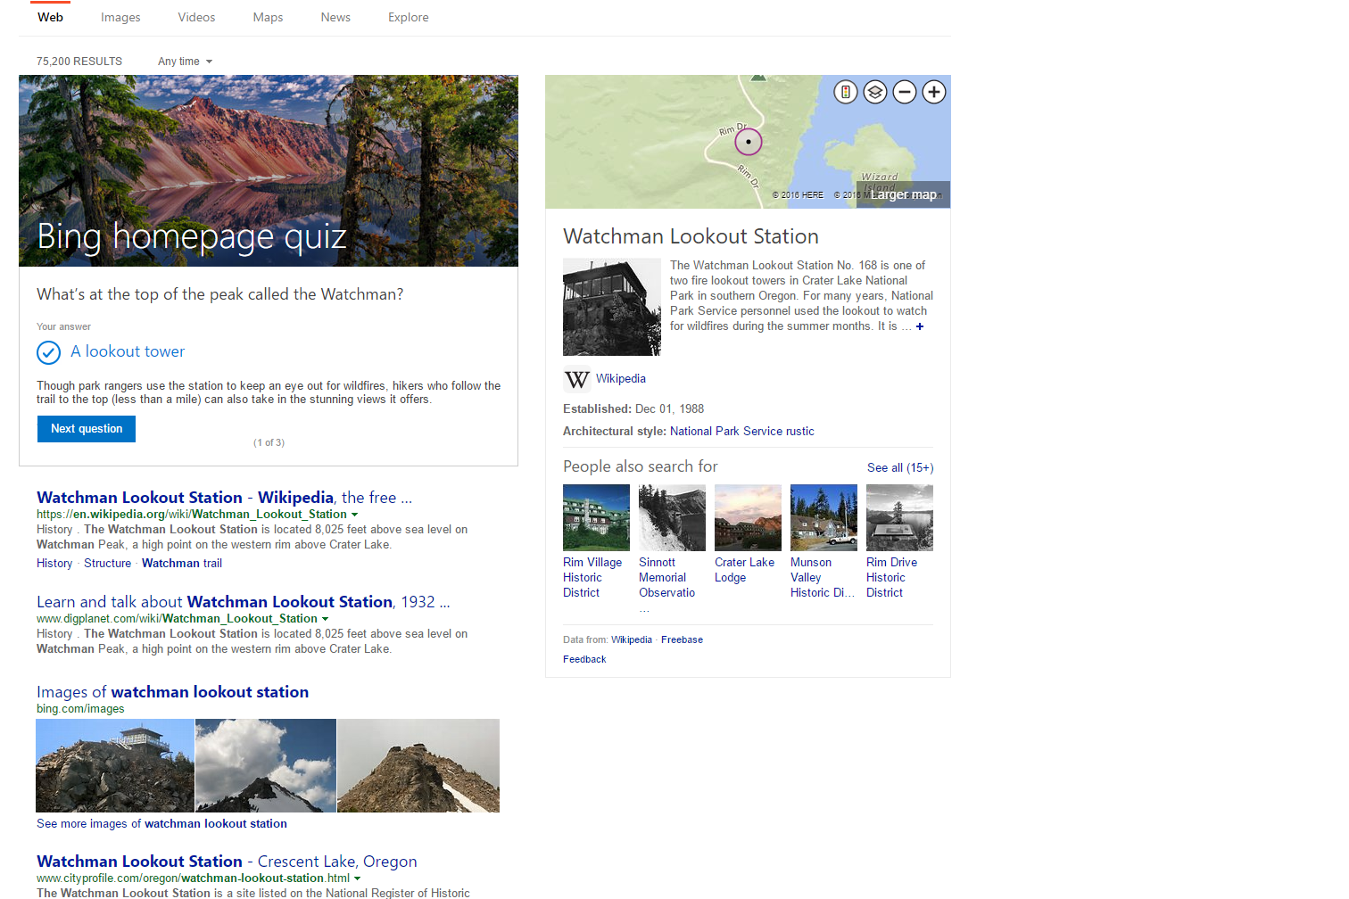Open dropdown arrow beside en.wikipedia.org URL
1349x899 pixels.
(354, 515)
